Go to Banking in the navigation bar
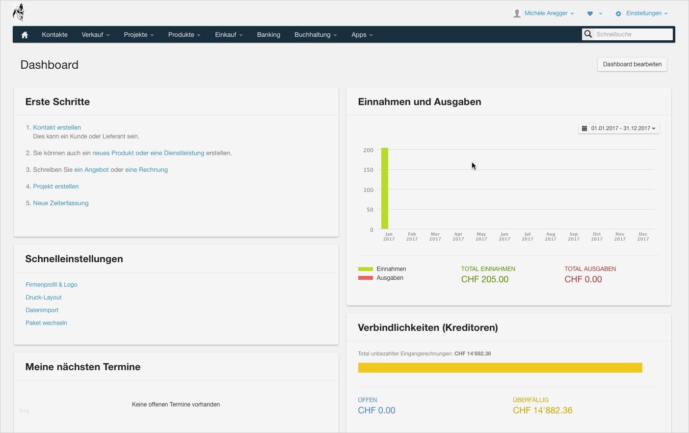The height and width of the screenshot is (433, 689). click(268, 35)
